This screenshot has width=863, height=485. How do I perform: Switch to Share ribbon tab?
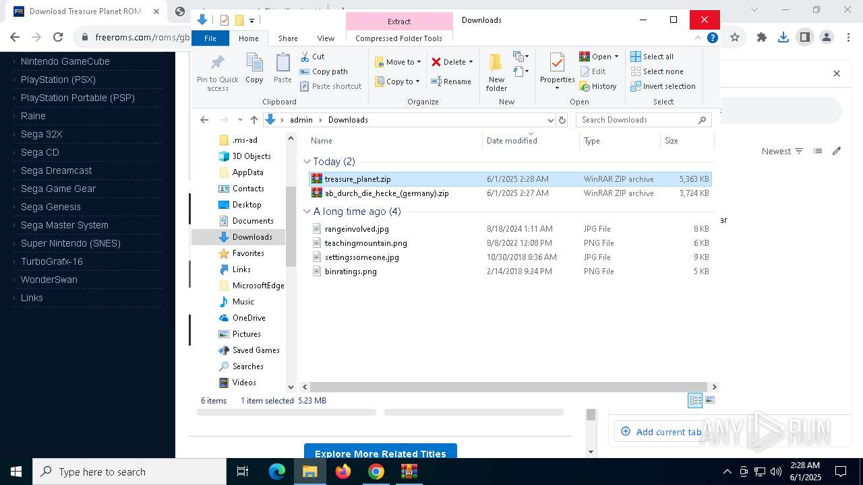pyautogui.click(x=288, y=38)
